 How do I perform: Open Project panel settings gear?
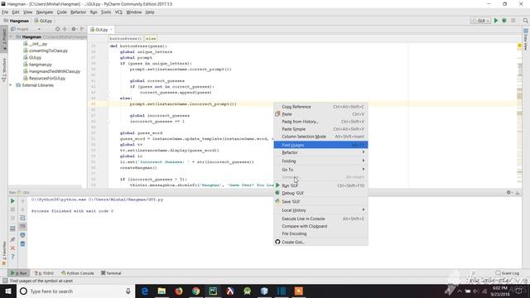(74, 29)
